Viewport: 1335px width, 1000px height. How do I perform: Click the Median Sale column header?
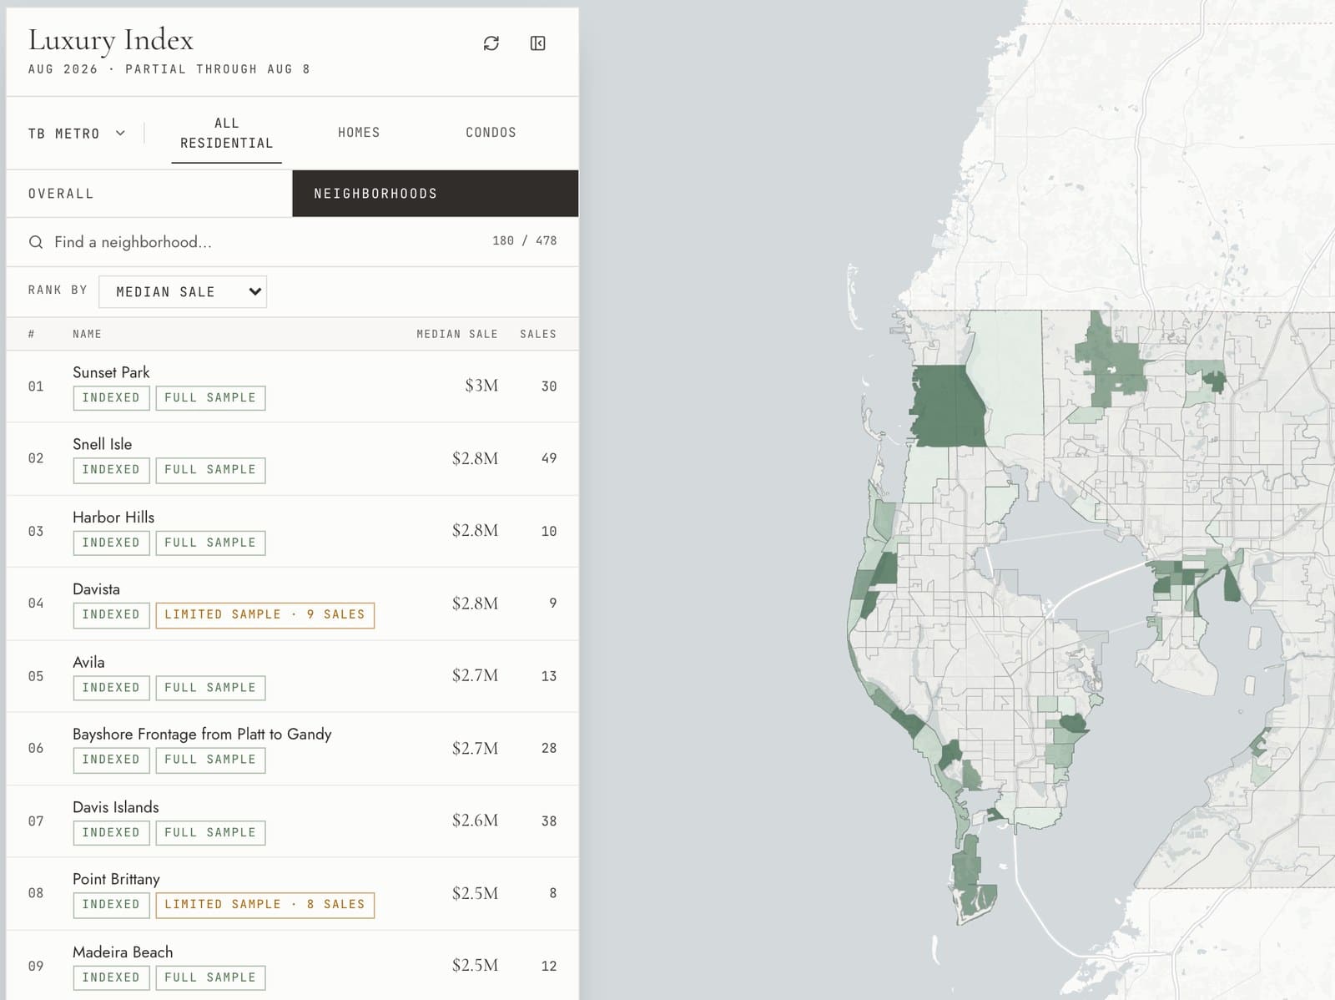click(x=457, y=334)
